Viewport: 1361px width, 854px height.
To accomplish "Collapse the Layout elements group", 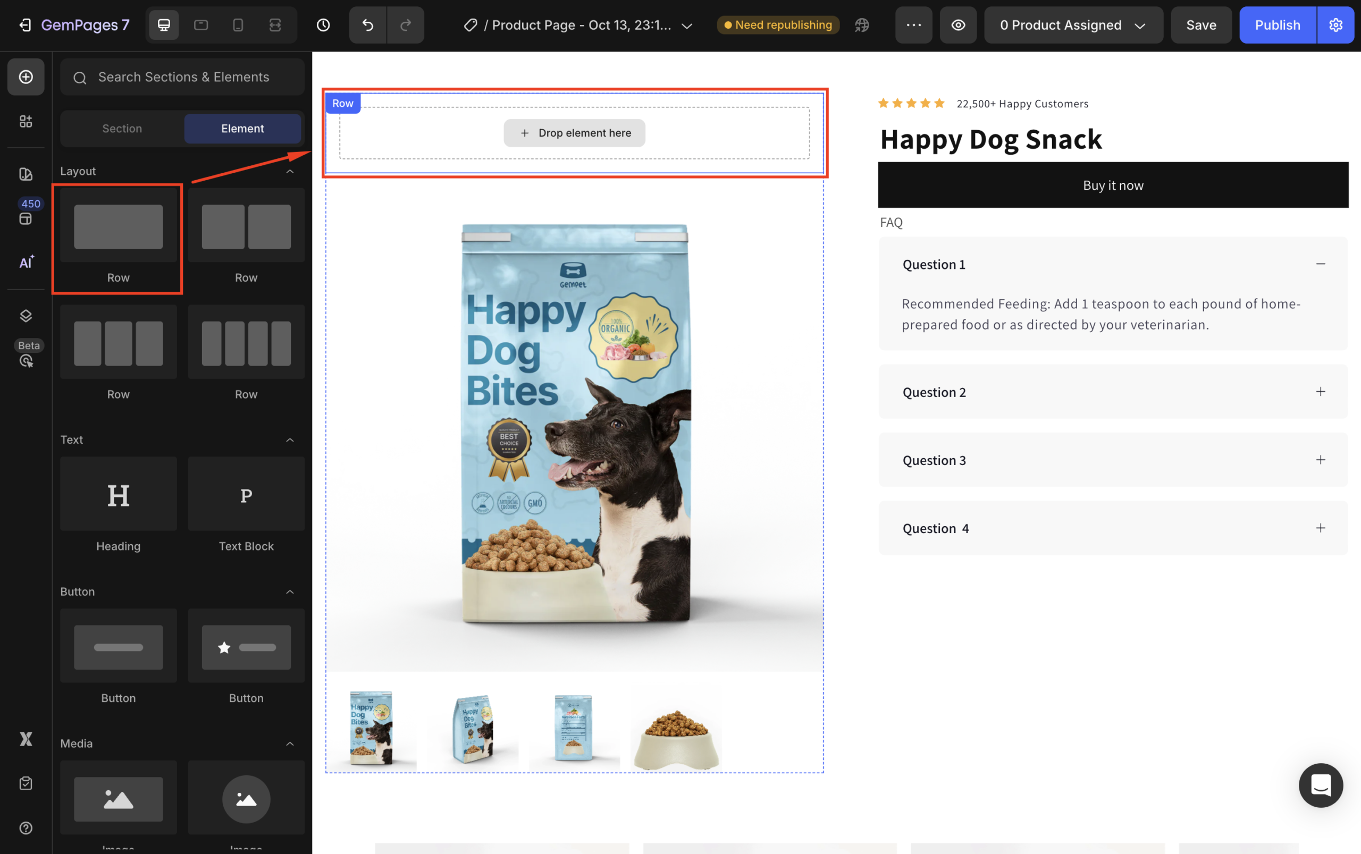I will coord(290,171).
